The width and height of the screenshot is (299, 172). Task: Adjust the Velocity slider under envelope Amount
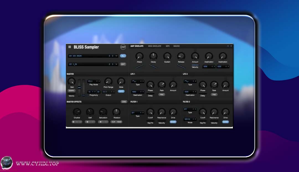tap(195, 65)
